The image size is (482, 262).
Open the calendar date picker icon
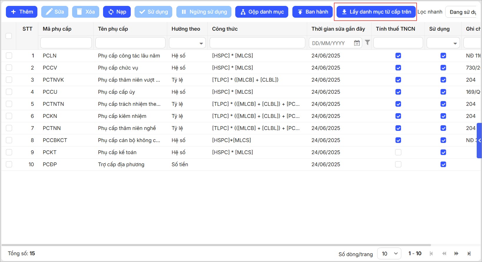pyautogui.click(x=357, y=43)
